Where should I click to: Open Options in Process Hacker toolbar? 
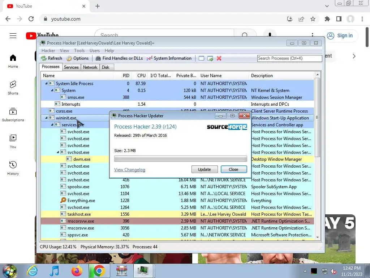[x=78, y=58]
